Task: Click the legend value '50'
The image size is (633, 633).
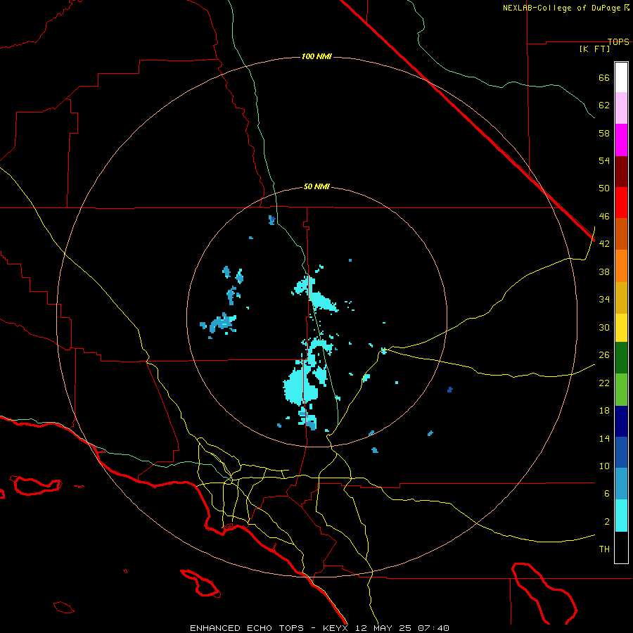Action: pyautogui.click(x=604, y=188)
